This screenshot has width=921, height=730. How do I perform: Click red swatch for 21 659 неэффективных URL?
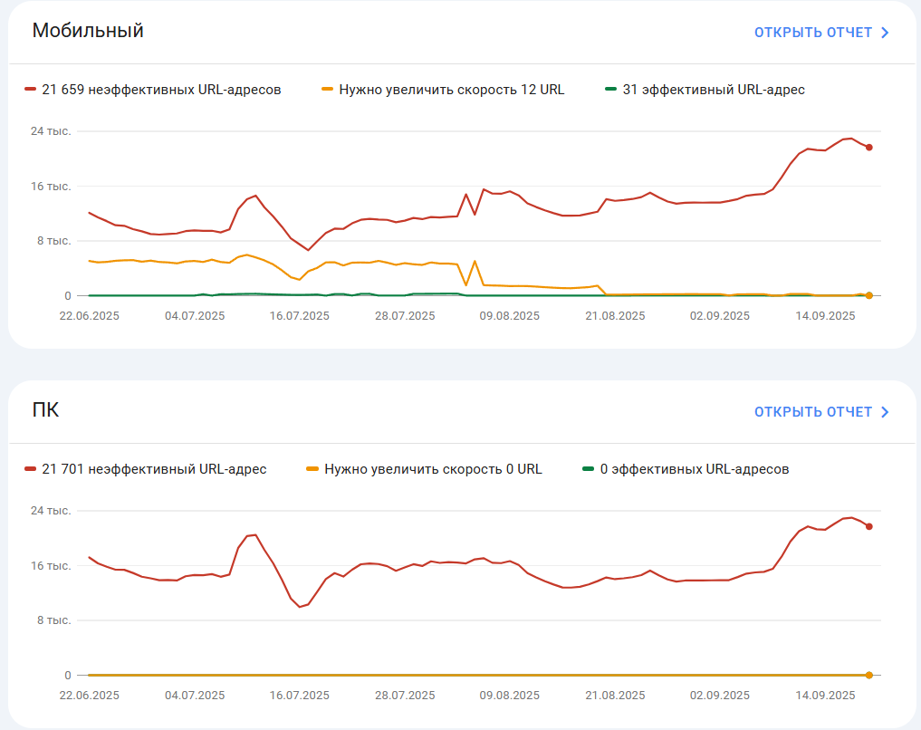point(31,90)
